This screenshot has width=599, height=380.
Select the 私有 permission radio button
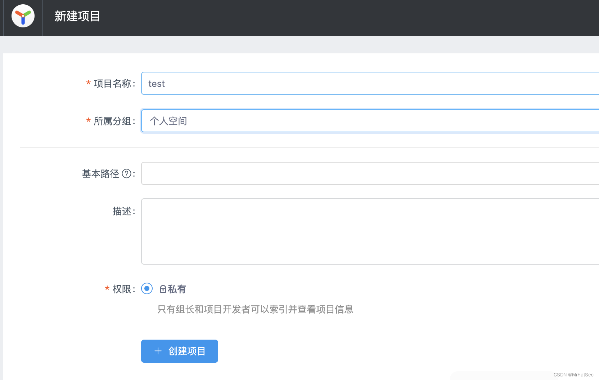coord(147,289)
